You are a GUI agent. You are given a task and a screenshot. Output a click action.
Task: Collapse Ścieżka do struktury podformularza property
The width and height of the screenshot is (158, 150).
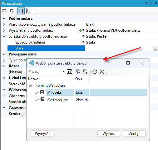click(4, 36)
